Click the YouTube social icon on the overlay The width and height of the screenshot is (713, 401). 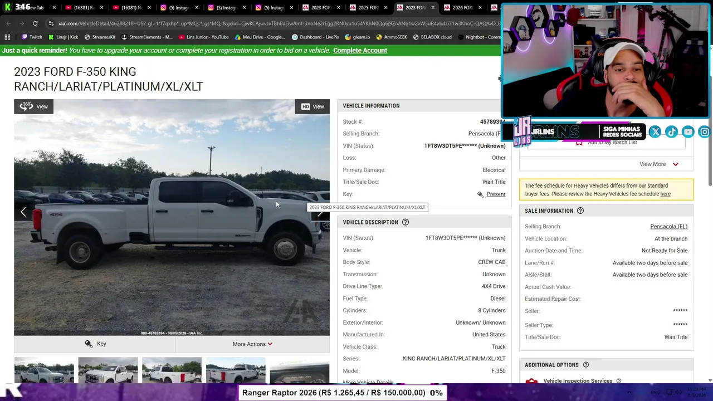[688, 132]
